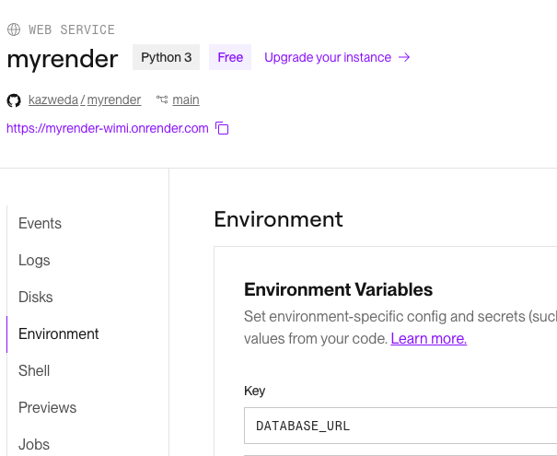
Task: Open Jobs in the sidebar
Action: click(x=34, y=444)
